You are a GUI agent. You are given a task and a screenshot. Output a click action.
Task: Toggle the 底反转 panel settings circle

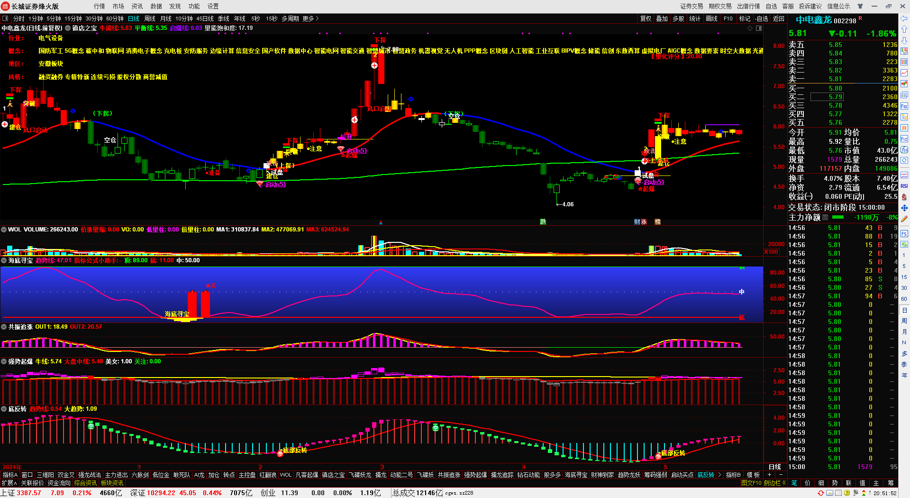tap(4, 409)
